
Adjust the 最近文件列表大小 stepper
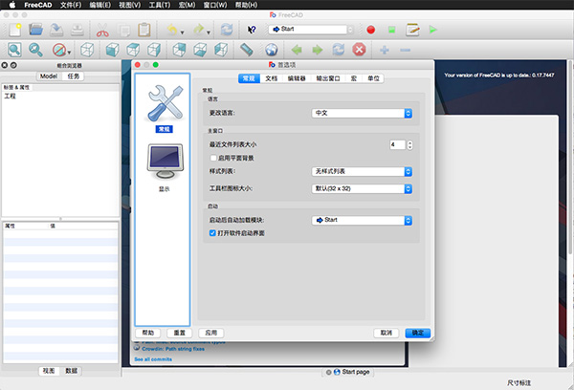point(409,145)
